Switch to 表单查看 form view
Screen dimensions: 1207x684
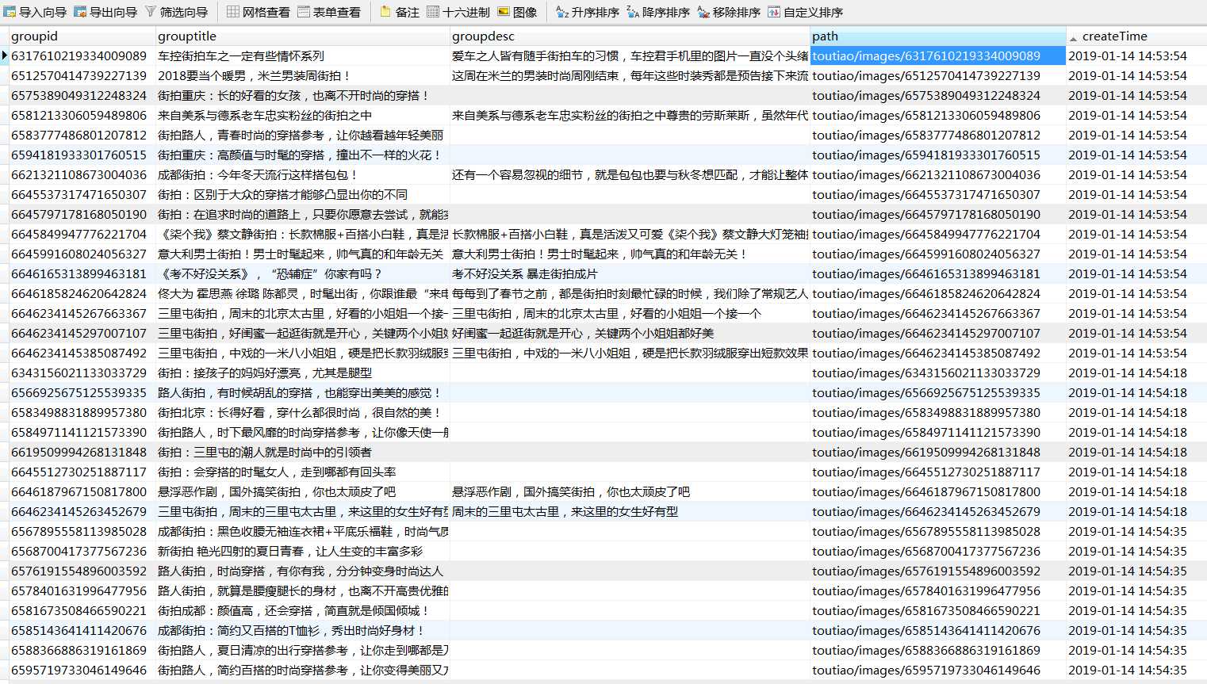329,12
